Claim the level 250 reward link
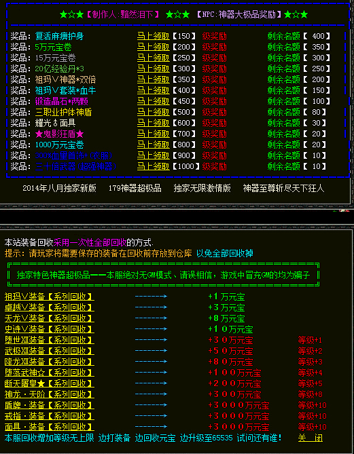Screen dimensions: 354x454 (x=154, y=58)
